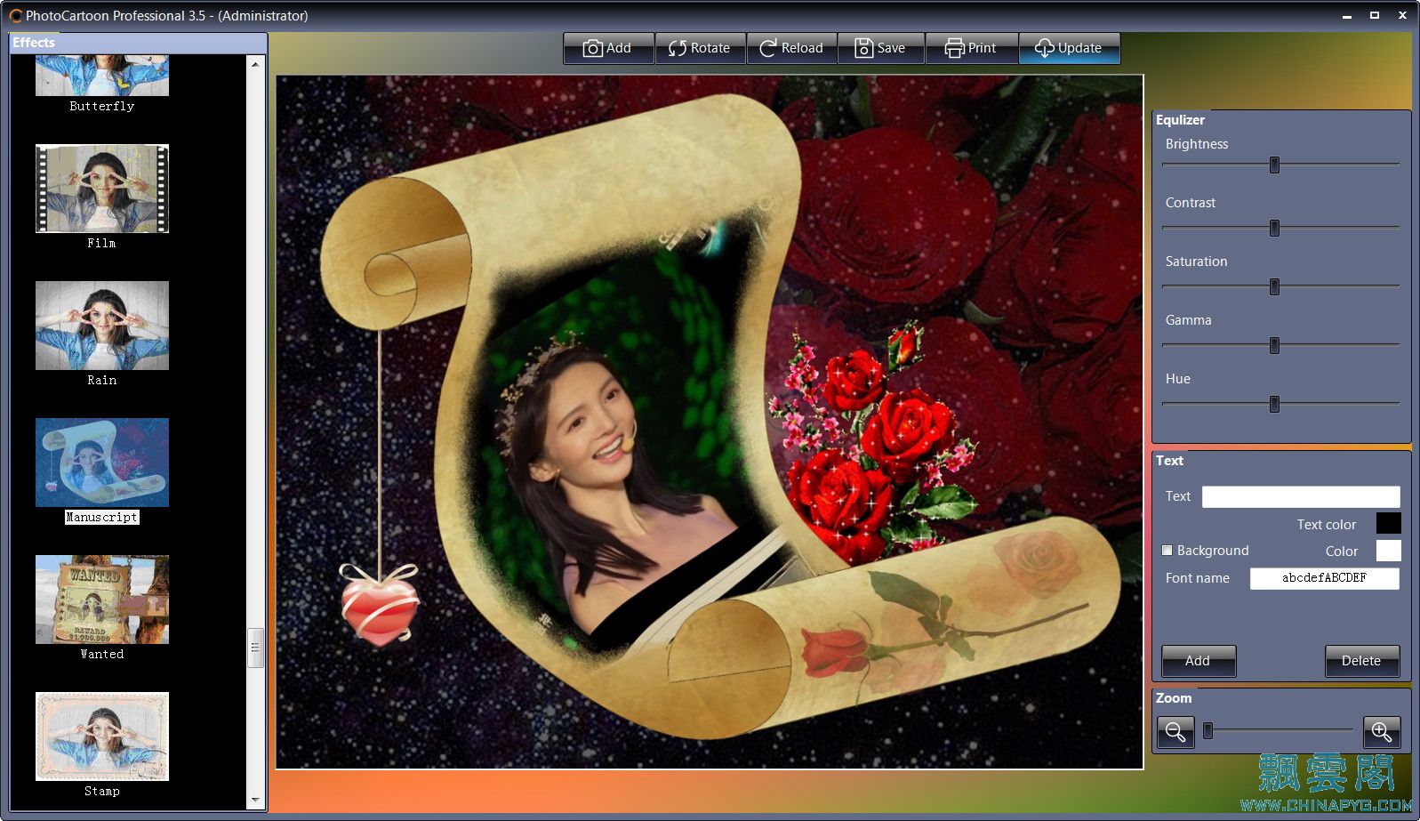
Task: Check for updates with the Update button
Action: coord(1069,48)
